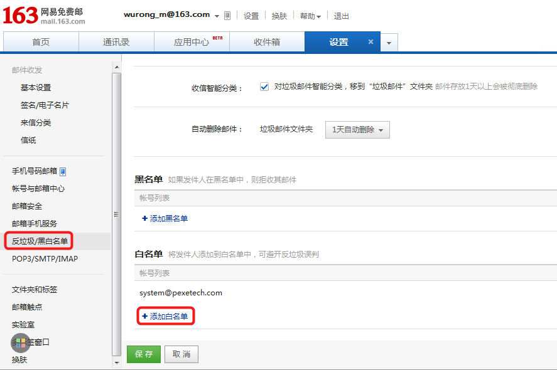
Task: Open the 帮助 dropdown menu
Action: [310, 16]
